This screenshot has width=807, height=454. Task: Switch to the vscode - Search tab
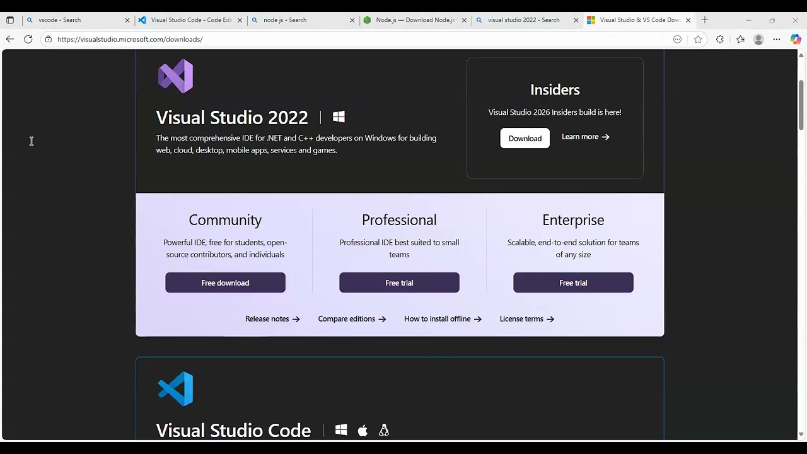point(77,20)
